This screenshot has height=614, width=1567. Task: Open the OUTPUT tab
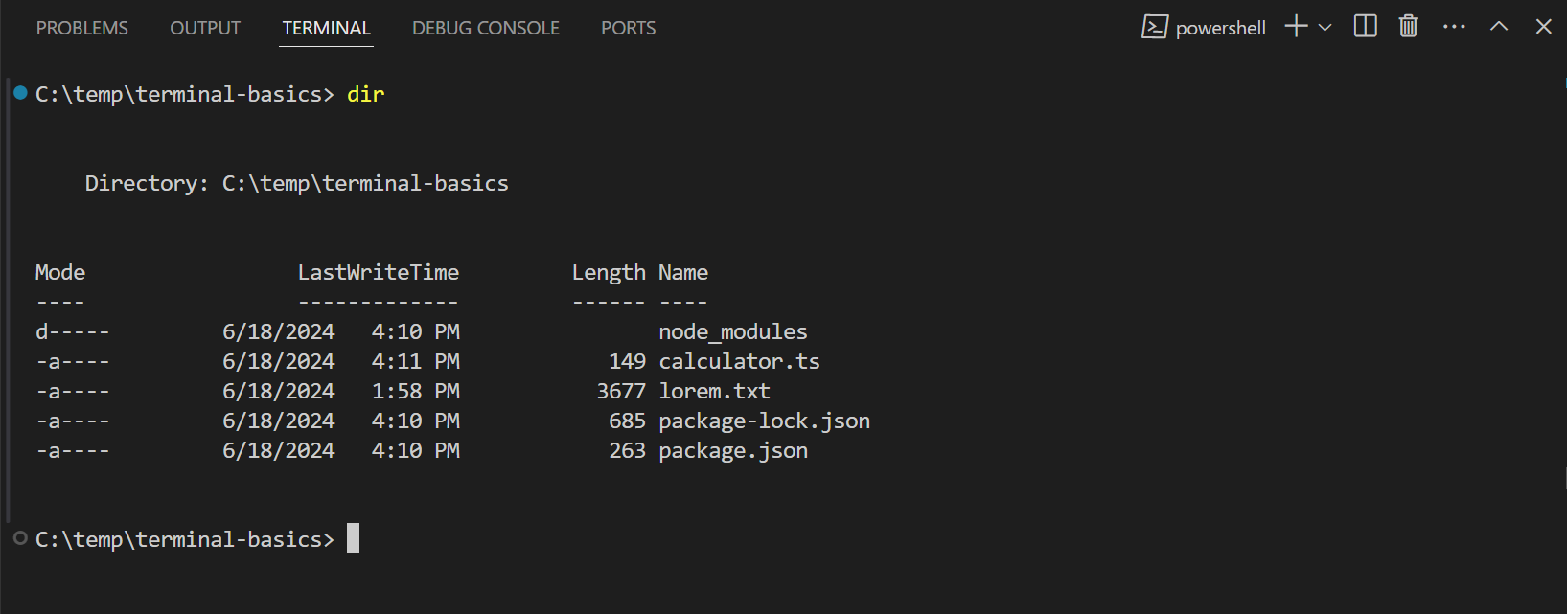(204, 28)
